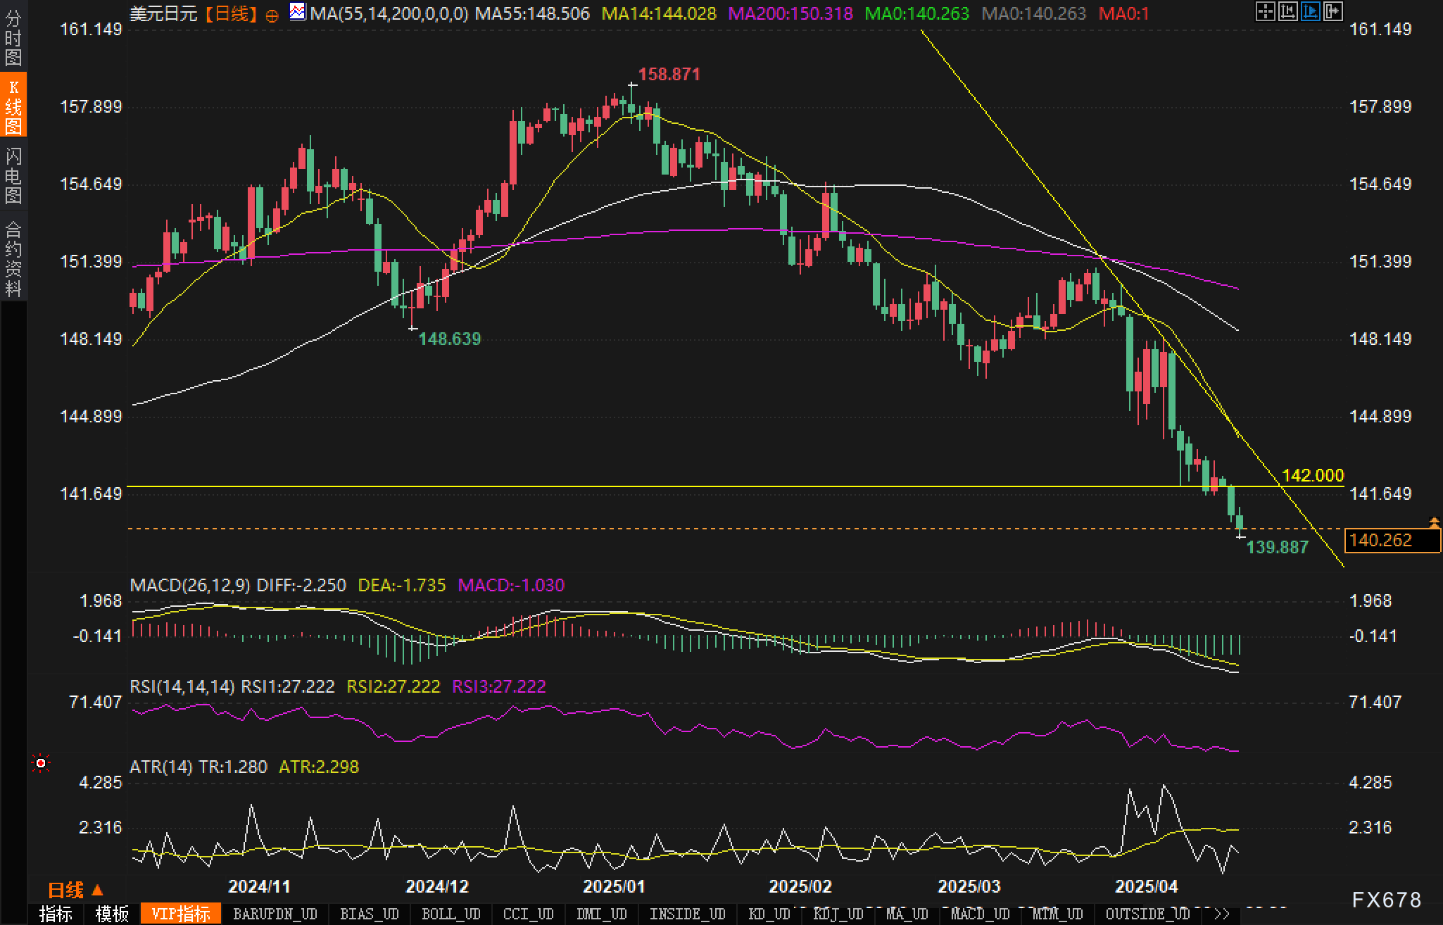The height and width of the screenshot is (925, 1443).
Task: Click the BOLL_UD indicator button
Action: [450, 914]
